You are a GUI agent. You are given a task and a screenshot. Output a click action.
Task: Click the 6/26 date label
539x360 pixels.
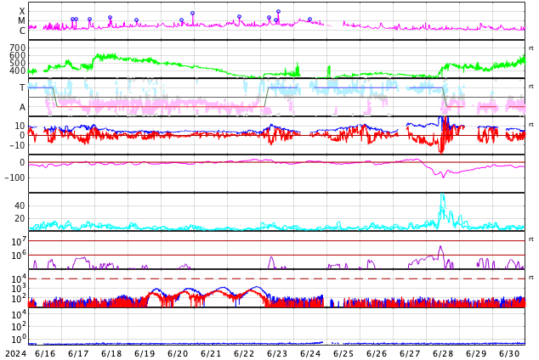(377, 354)
